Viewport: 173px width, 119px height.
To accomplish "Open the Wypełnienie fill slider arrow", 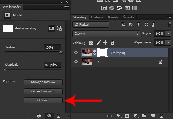I will (168, 43).
